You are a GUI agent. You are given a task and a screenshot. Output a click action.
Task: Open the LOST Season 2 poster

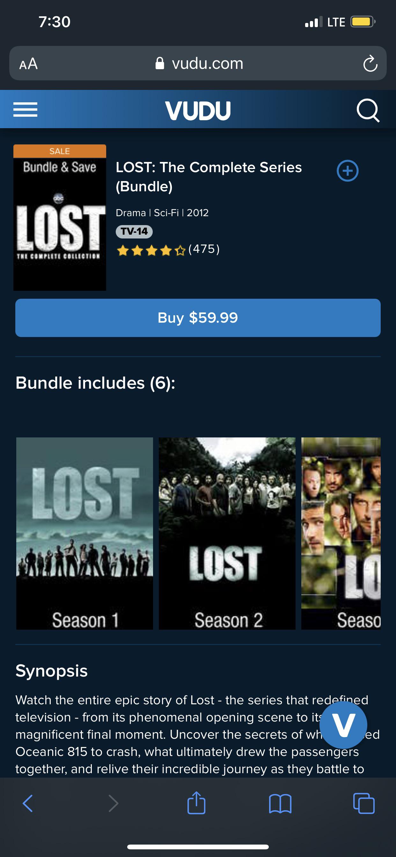pyautogui.click(x=227, y=533)
